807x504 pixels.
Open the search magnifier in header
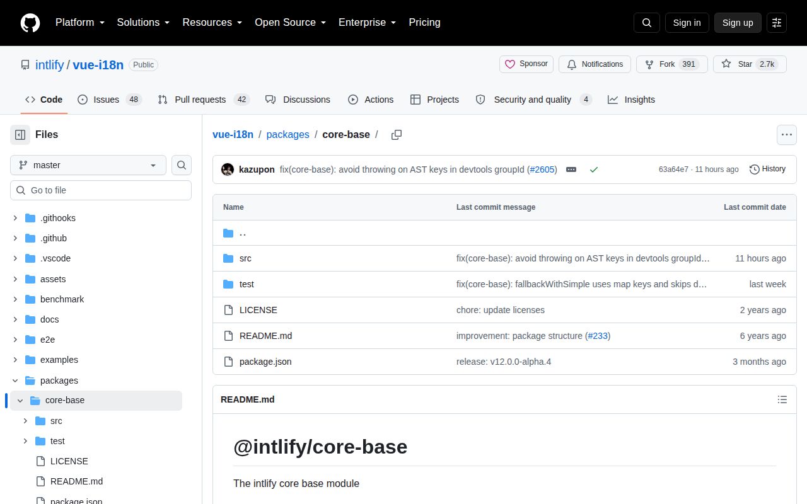point(647,23)
